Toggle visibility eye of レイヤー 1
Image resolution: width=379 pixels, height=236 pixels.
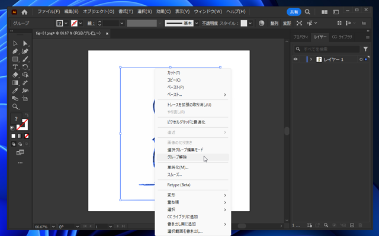[x=296, y=59]
